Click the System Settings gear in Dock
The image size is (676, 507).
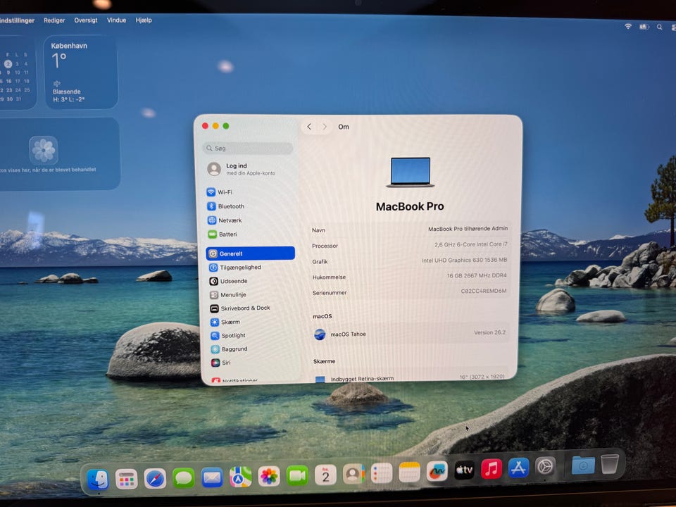[x=545, y=466]
